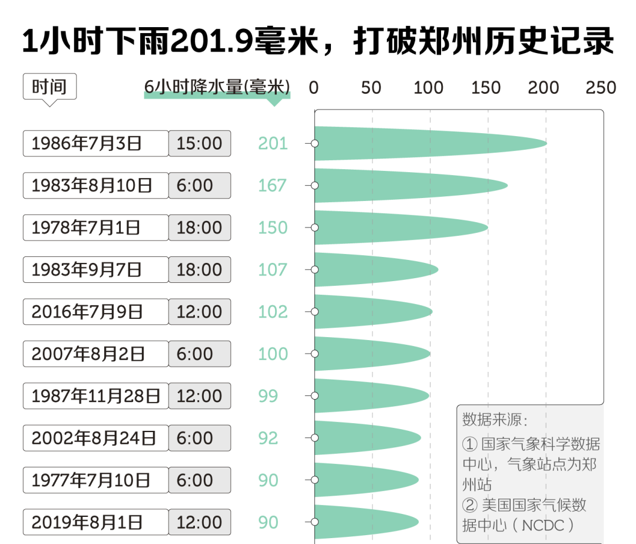Image resolution: width=636 pixels, height=544 pixels.
Task: Click the value 102
Action: pos(273,312)
